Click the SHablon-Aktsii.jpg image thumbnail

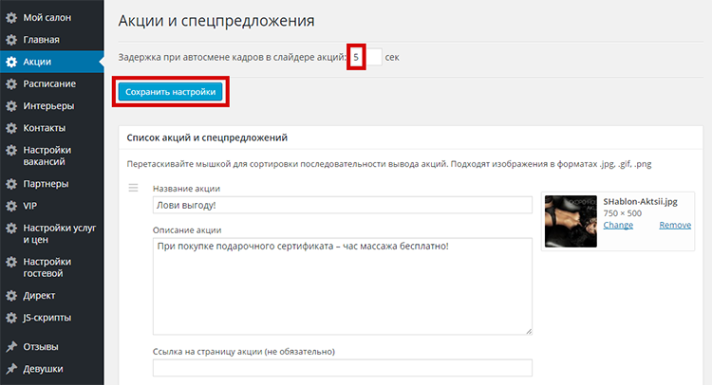click(x=571, y=221)
